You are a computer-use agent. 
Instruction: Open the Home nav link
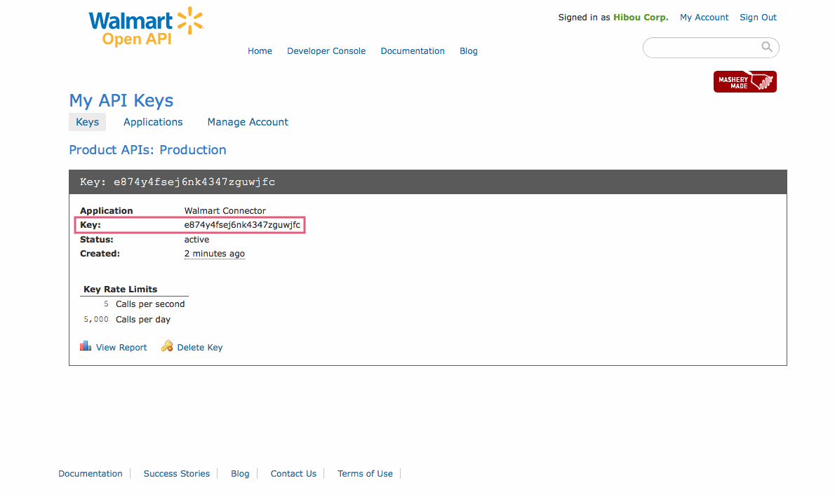260,51
